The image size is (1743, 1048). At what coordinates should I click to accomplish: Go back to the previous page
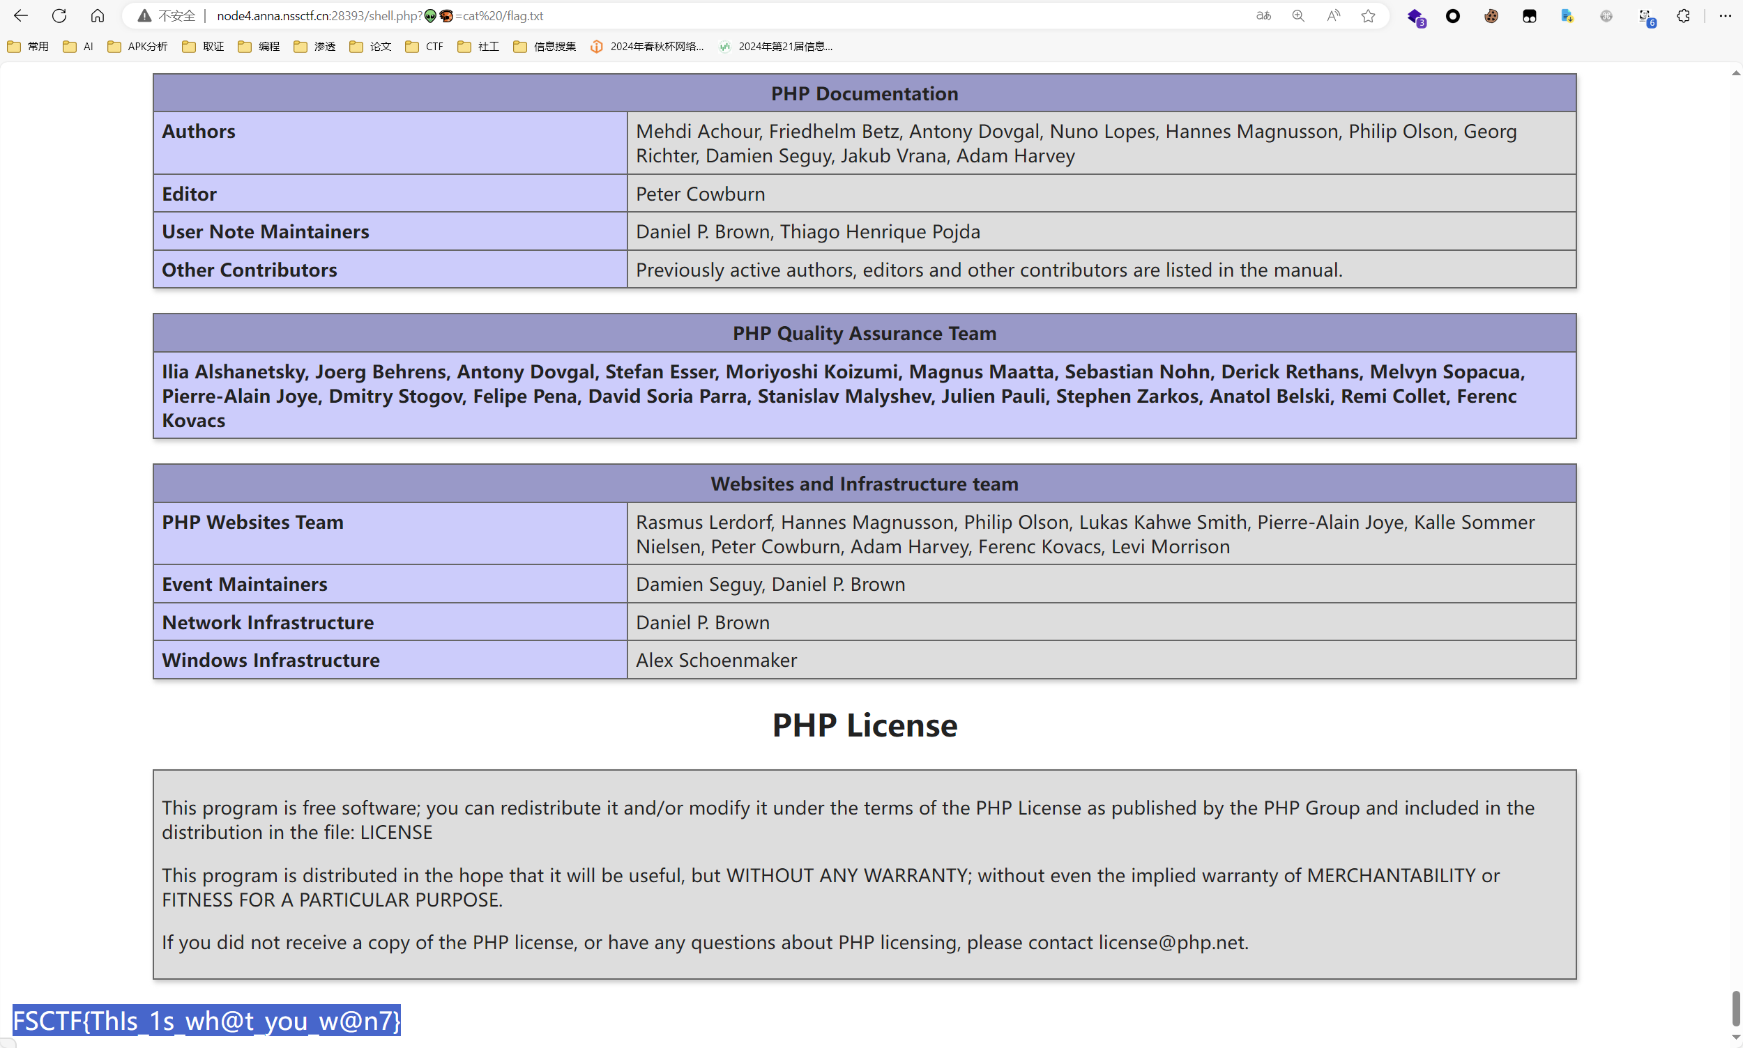click(x=20, y=15)
